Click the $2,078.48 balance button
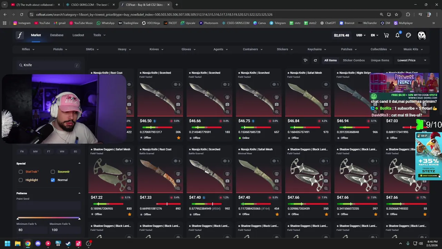 tap(342, 35)
